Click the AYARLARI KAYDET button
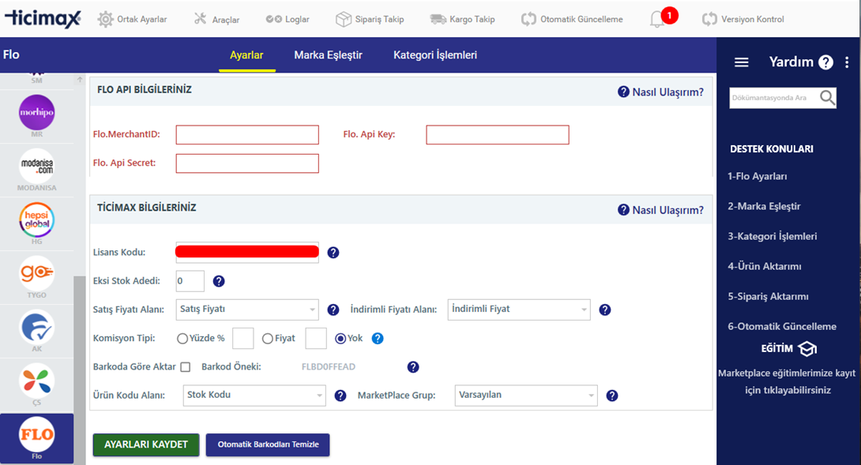 (146, 444)
